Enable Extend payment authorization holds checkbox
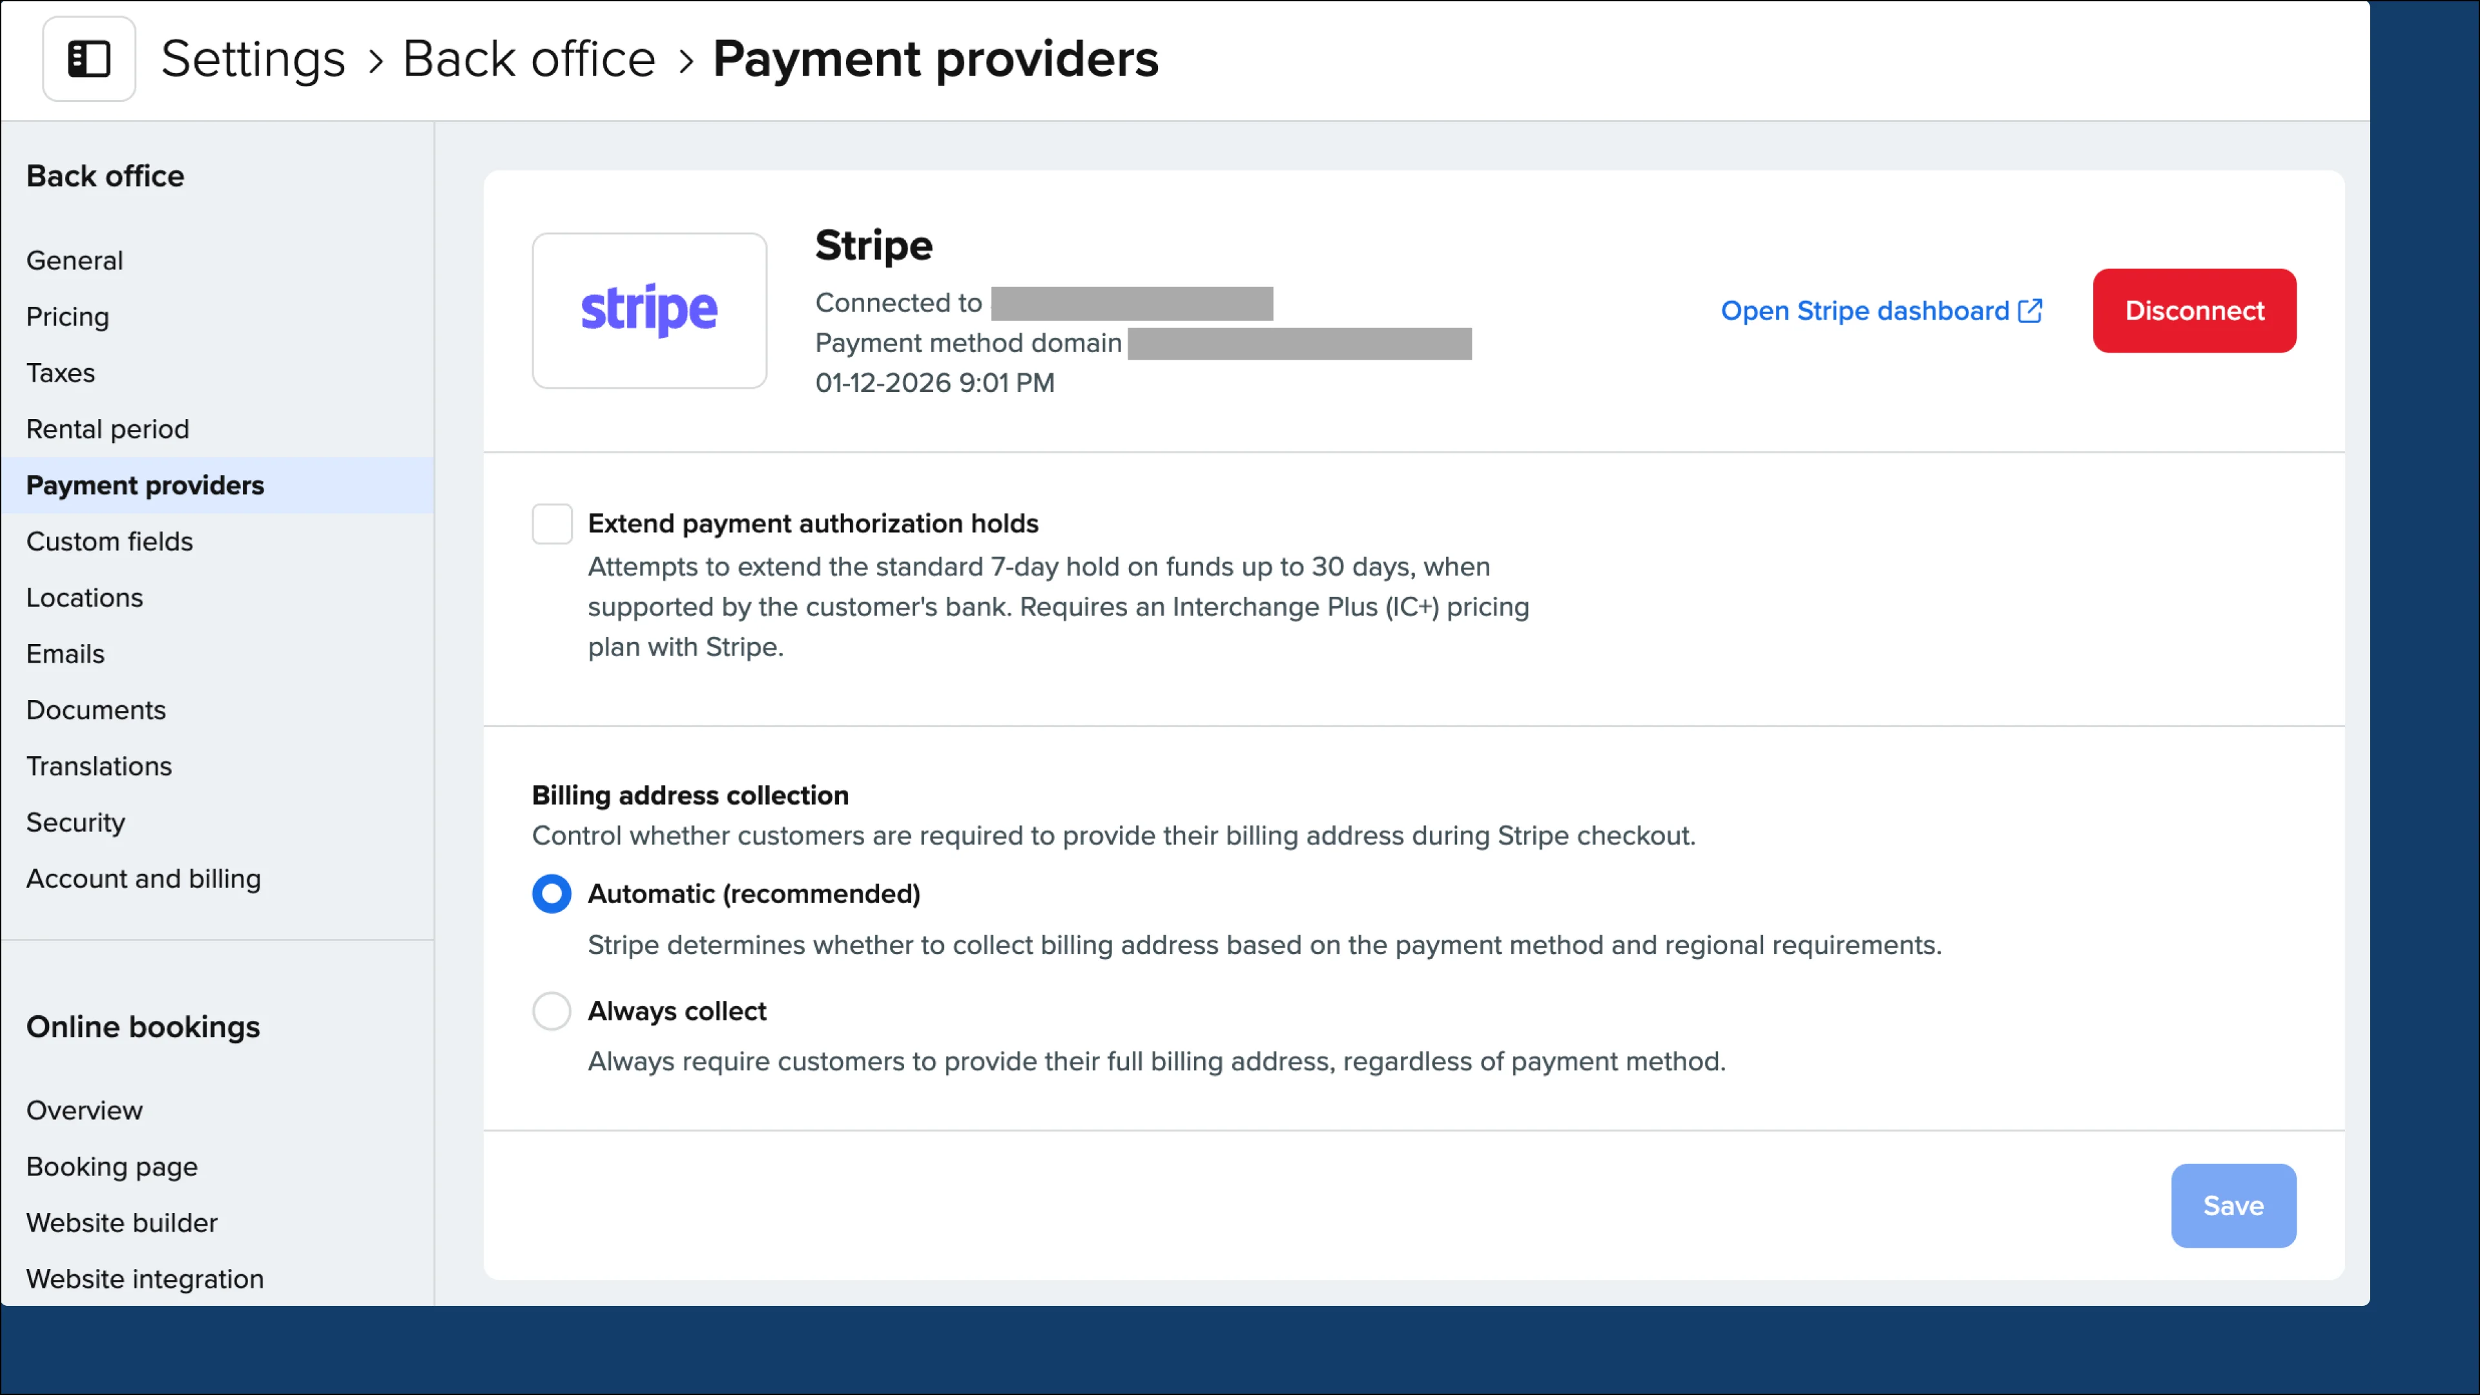The width and height of the screenshot is (2480, 1395). tap(552, 524)
